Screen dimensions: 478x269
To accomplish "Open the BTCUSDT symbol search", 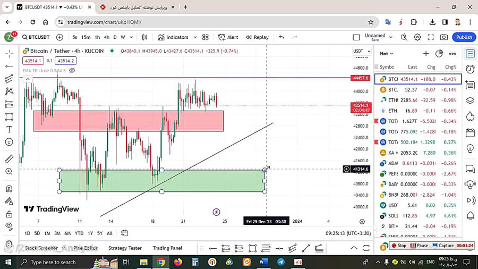I will click(36, 37).
